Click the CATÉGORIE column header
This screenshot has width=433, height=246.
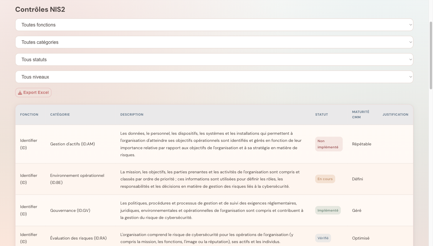pos(60,114)
